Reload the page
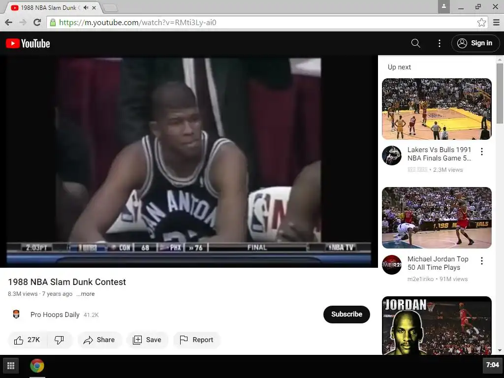This screenshot has height=378, width=504. click(37, 22)
